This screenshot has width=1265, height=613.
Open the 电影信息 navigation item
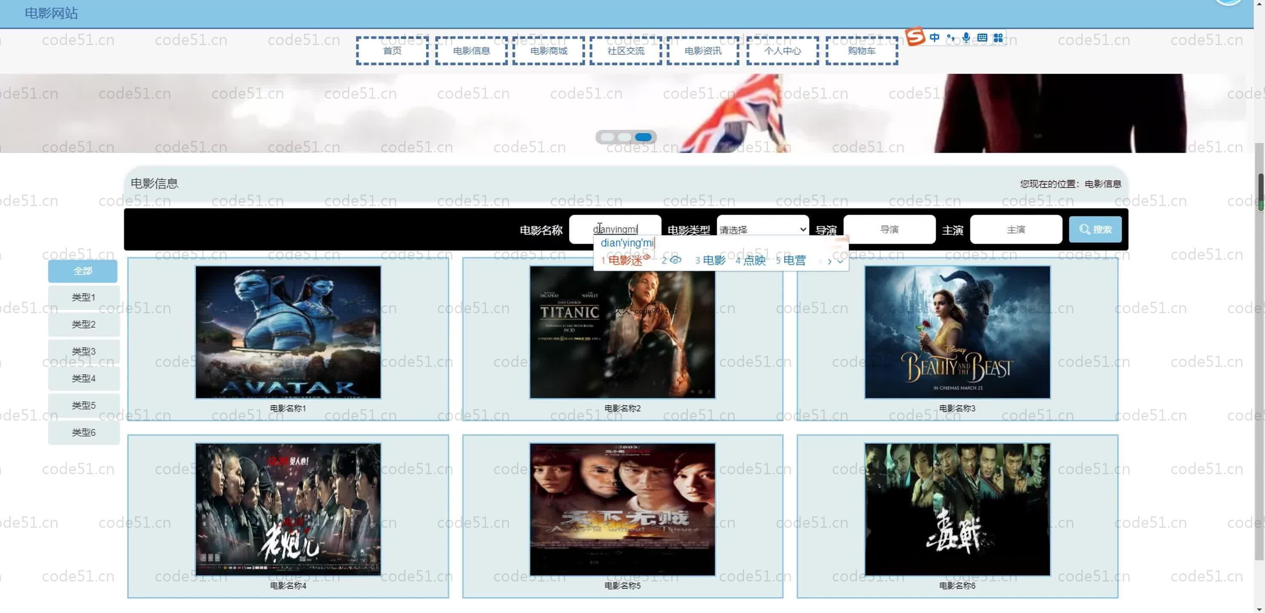pyautogui.click(x=471, y=51)
